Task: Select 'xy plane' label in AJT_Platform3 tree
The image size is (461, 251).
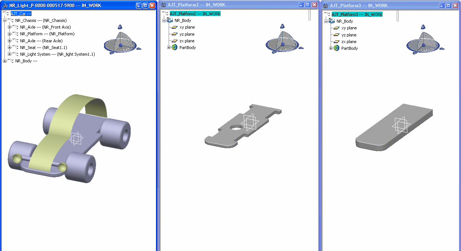Action: tap(349, 28)
